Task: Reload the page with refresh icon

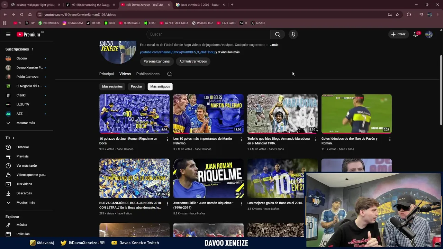Action: coord(21,15)
